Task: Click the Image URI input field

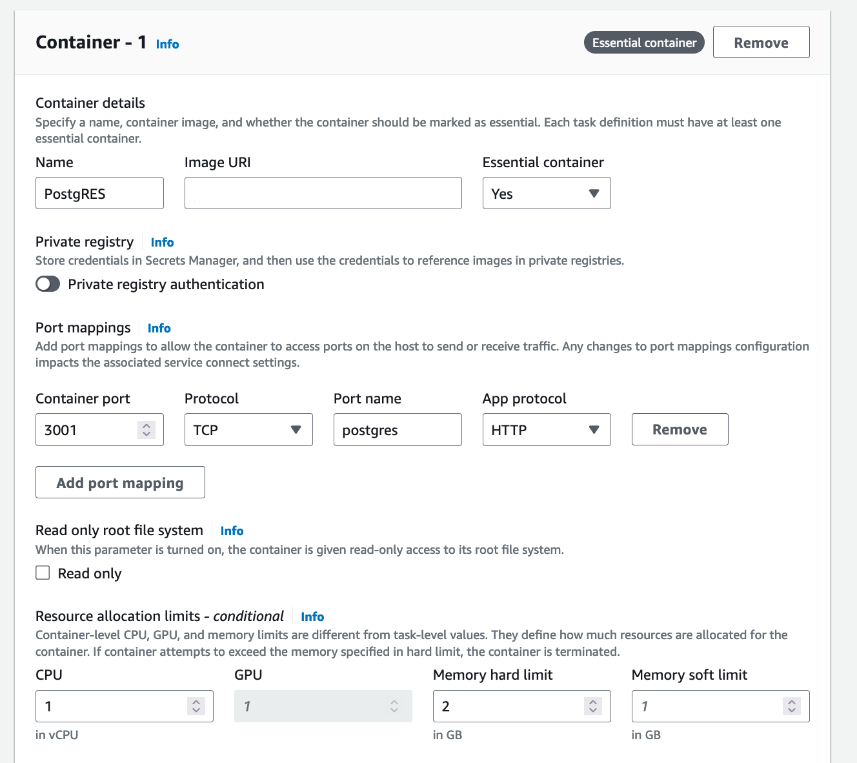Action: (x=323, y=194)
